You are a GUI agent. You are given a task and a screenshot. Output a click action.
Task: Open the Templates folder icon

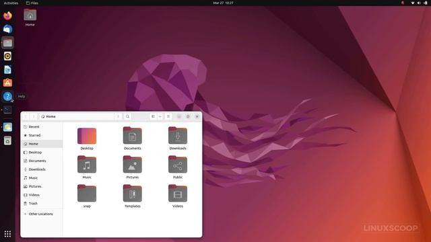pos(133,196)
